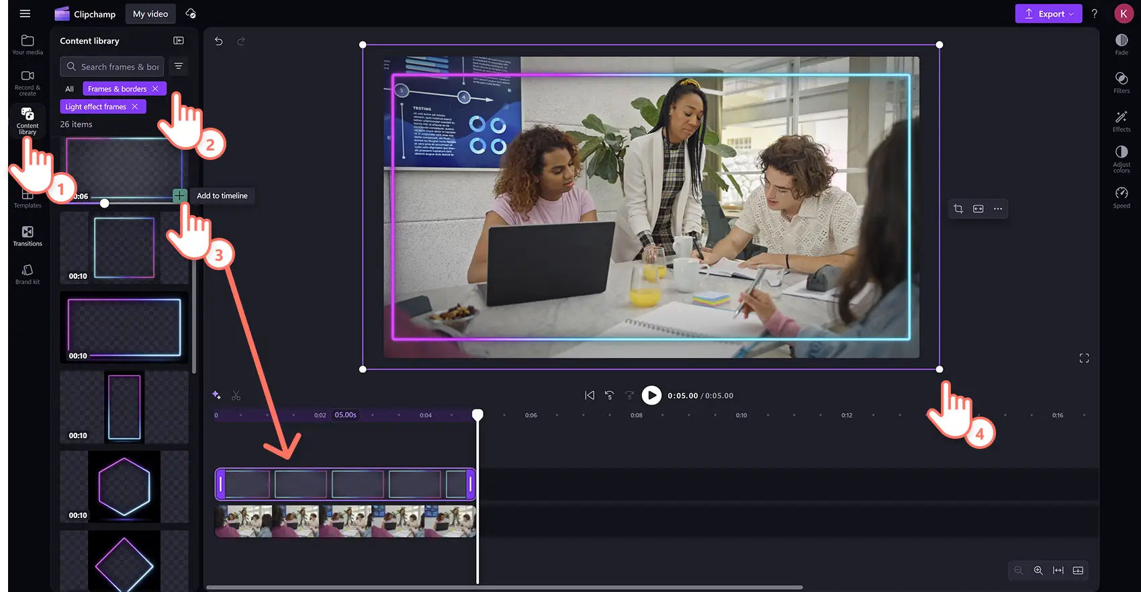
Task: Select the neon frame clip on timeline
Action: 345,484
